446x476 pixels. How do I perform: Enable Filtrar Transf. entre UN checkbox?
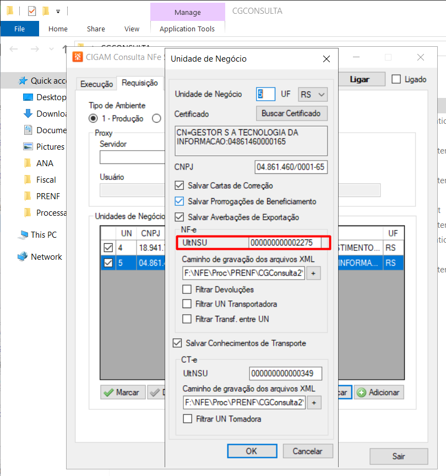(187, 319)
